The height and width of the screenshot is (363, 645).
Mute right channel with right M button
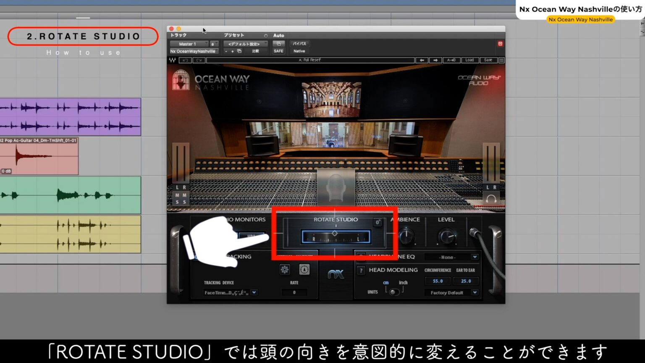[184, 195]
